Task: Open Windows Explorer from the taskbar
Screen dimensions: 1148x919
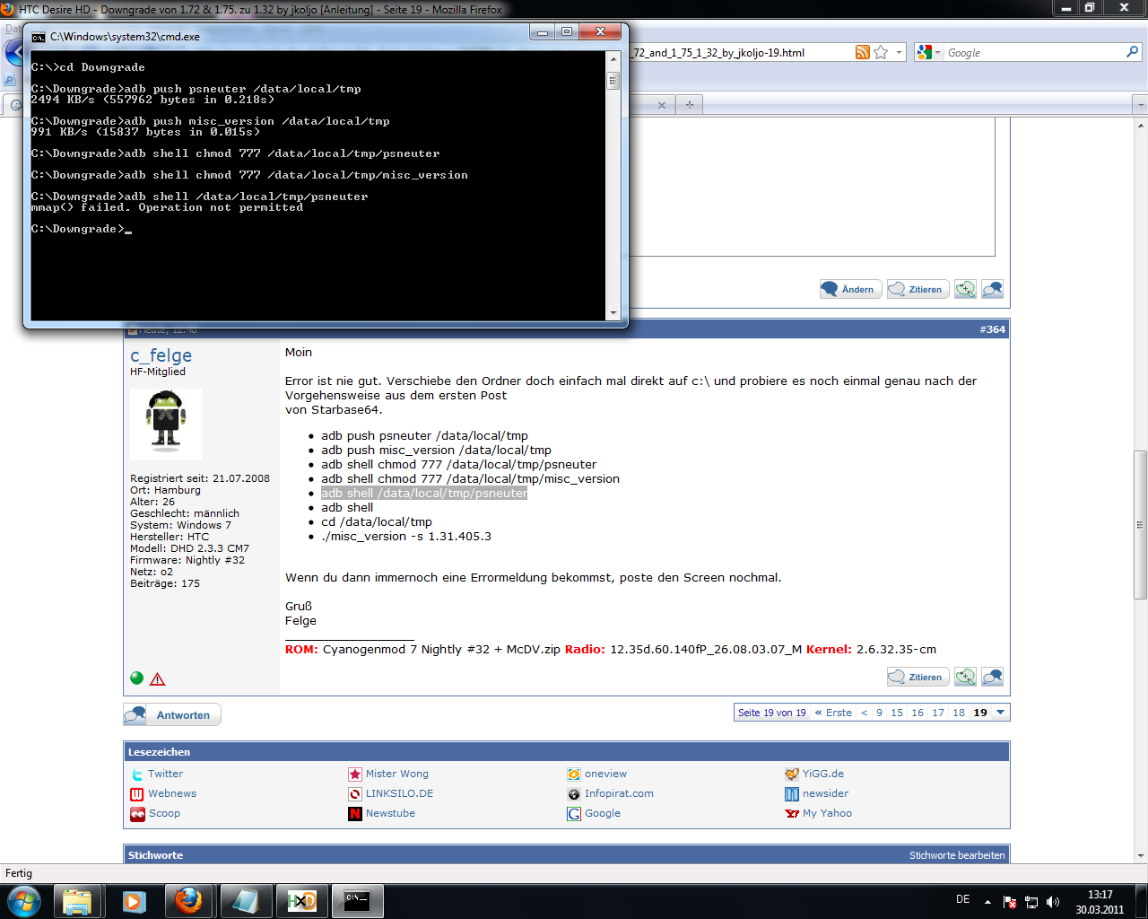Action: (78, 900)
